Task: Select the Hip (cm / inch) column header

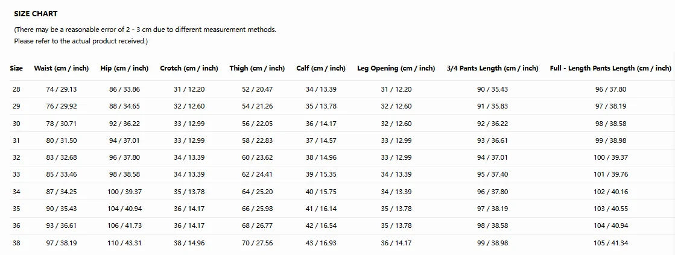Action: click(124, 68)
